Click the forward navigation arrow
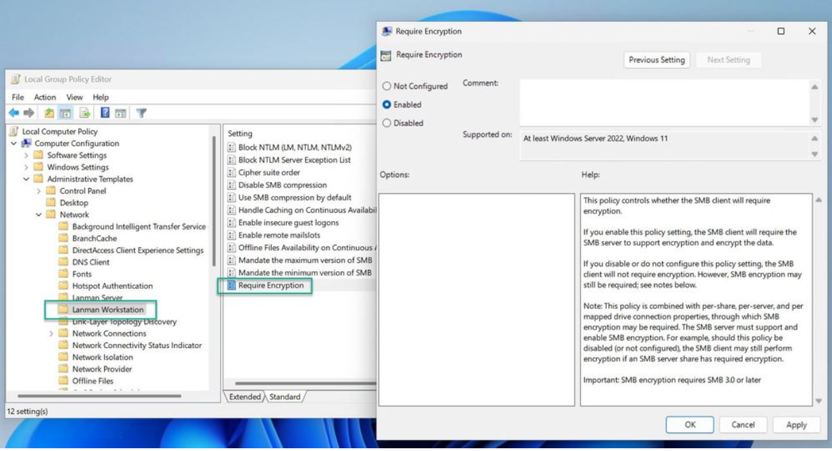The height and width of the screenshot is (451, 832). [28, 113]
